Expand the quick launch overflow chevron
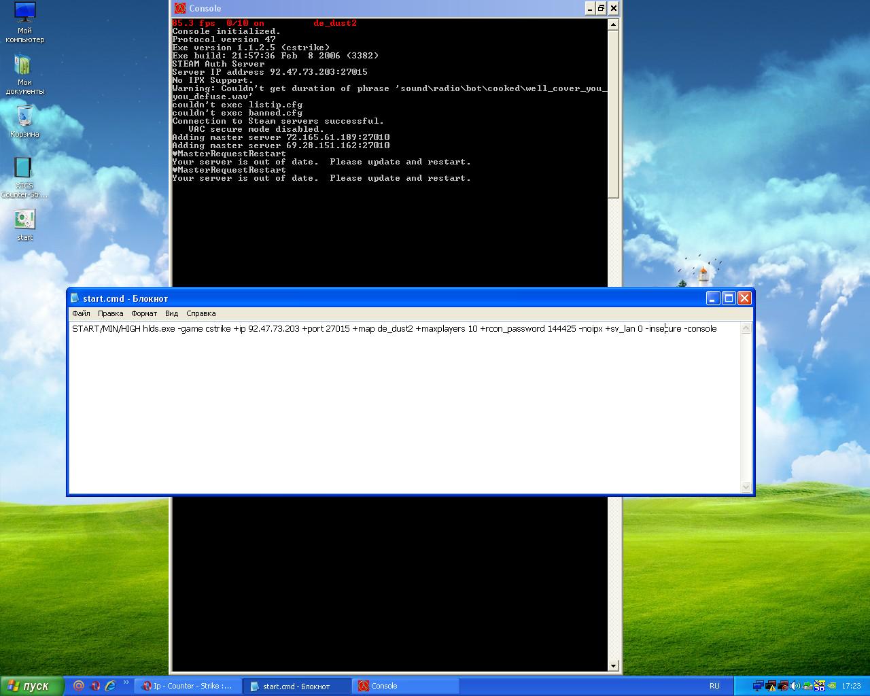 [126, 682]
